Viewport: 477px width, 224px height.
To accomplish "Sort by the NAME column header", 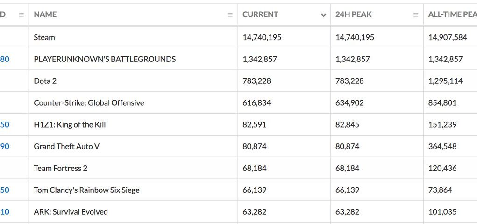I will click(45, 14).
